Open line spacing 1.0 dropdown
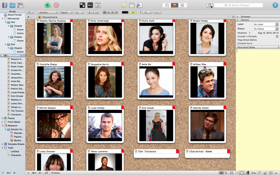The width and height of the screenshot is (280, 175). tap(147, 12)
